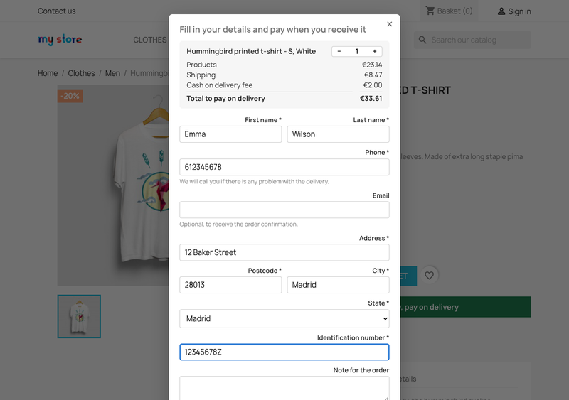Open the my store logo
The image size is (569, 400).
click(x=60, y=40)
